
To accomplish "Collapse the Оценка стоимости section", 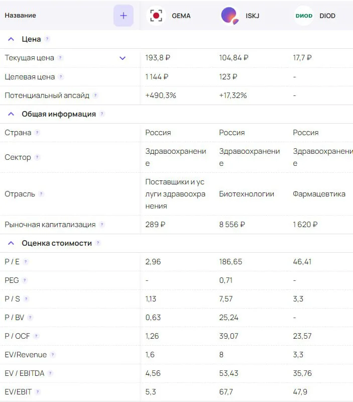I will [11, 243].
